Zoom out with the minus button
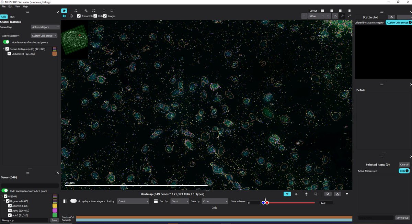The image size is (412, 224). 304,16
